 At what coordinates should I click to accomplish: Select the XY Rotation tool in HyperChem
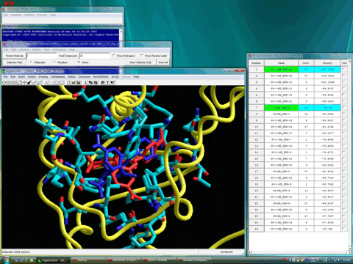pos(14,82)
